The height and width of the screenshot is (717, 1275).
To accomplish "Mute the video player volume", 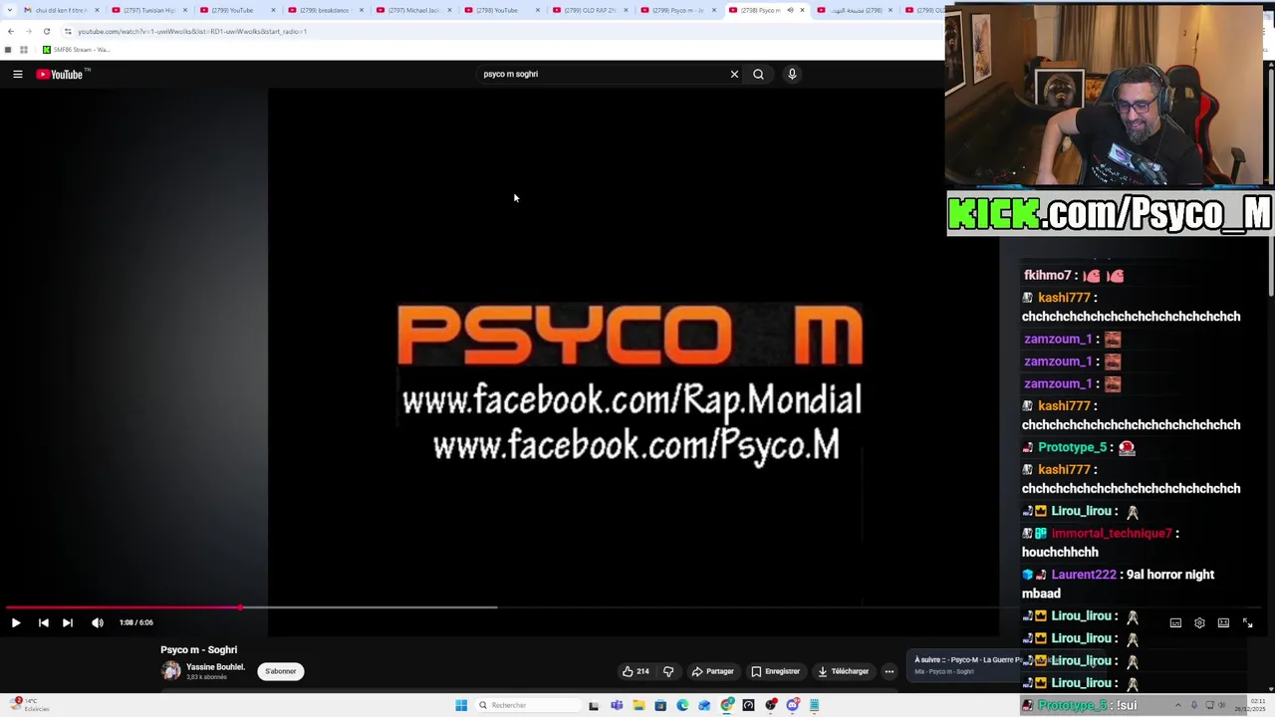I will pyautogui.click(x=98, y=622).
